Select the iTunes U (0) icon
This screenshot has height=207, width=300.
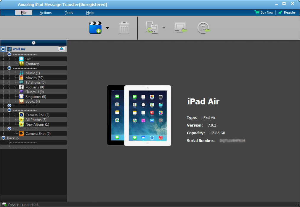click(x=21, y=92)
